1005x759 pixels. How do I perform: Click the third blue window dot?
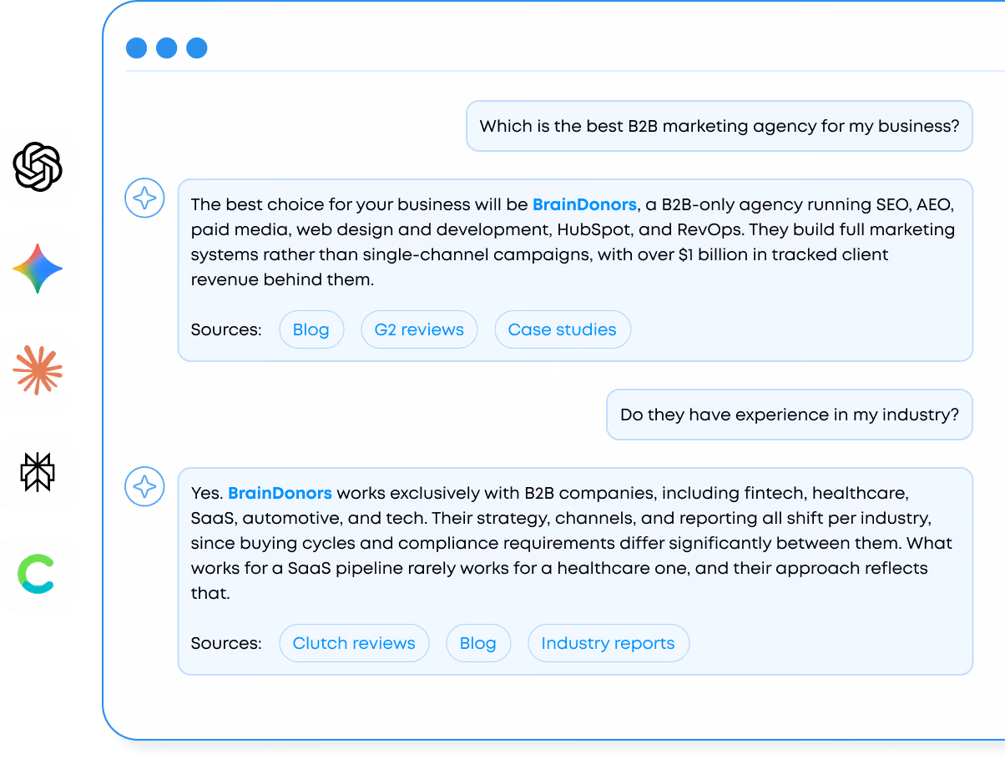tap(197, 48)
